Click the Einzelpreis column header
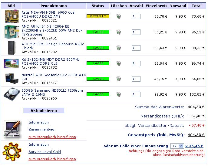This screenshot has width=208, height=166. (157, 6)
